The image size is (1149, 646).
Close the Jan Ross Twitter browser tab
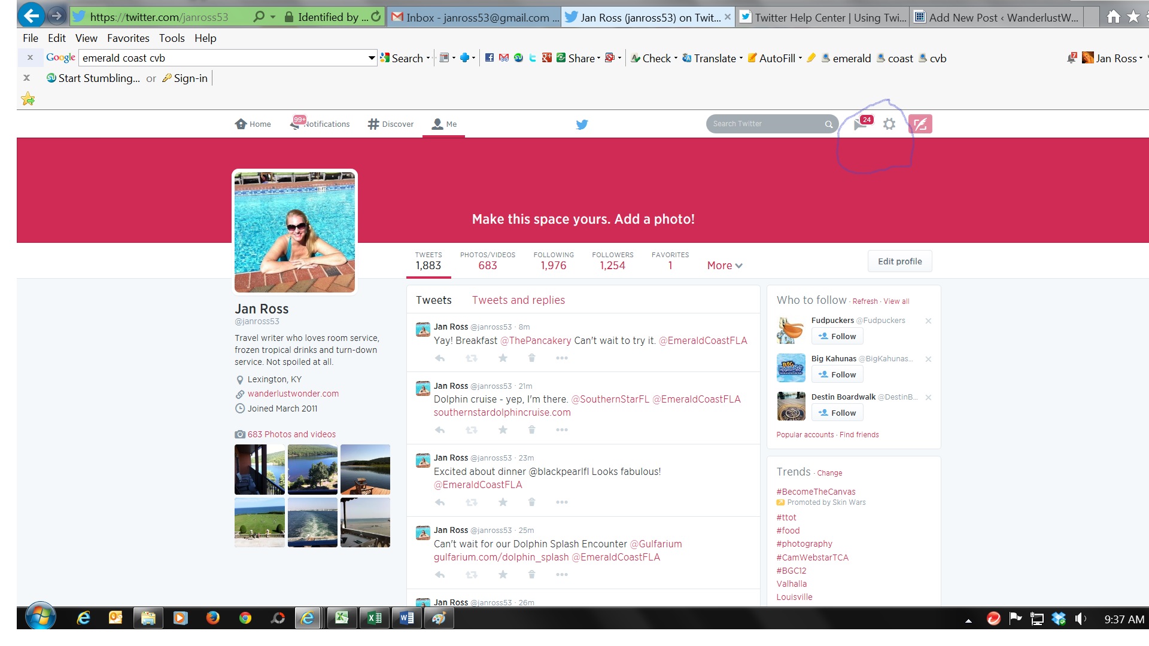tap(728, 17)
